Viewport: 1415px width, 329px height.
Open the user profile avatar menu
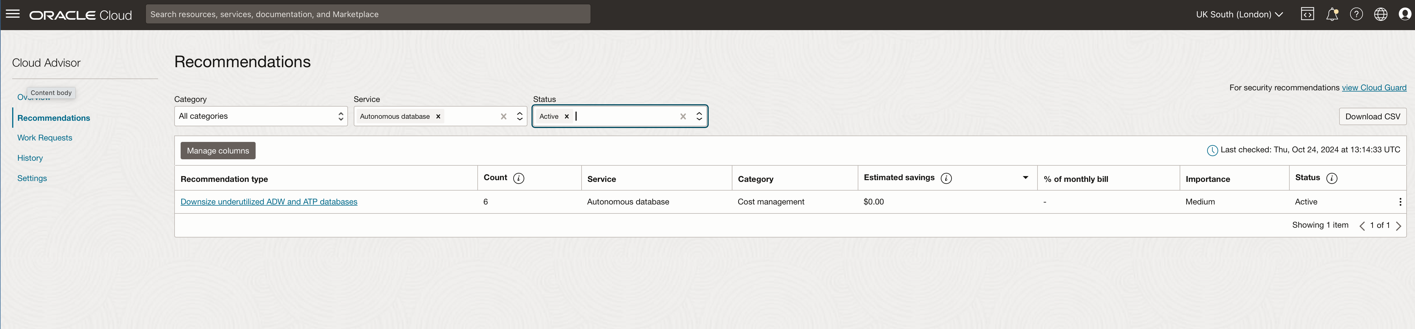[x=1405, y=14]
